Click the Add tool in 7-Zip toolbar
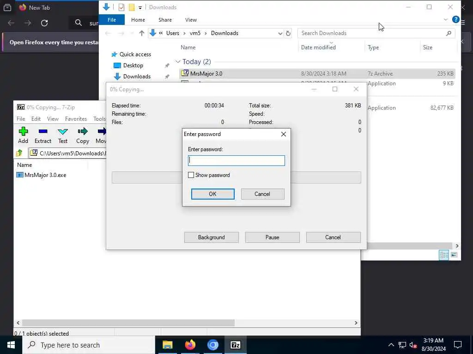Viewport: 473px width, 354px height. [23, 135]
